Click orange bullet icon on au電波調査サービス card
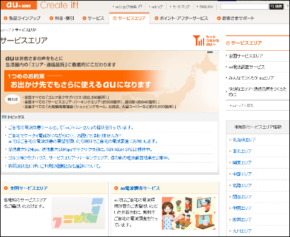This screenshot has width=290, height=237. click(116, 188)
